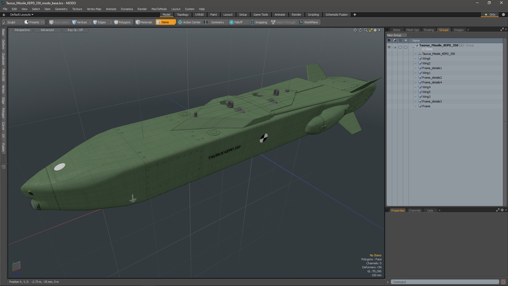
Task: Check the first checkbox in the group row
Action: pos(400,47)
